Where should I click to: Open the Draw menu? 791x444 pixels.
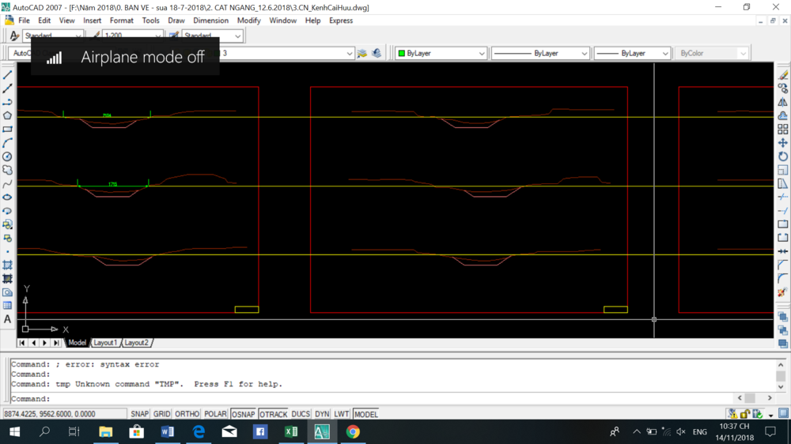click(x=176, y=21)
